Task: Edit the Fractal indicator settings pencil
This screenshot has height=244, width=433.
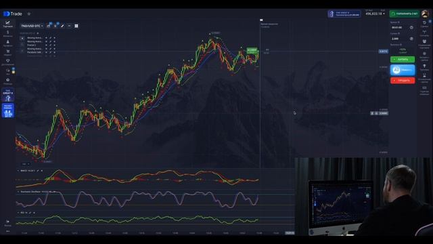Action: click(50, 45)
